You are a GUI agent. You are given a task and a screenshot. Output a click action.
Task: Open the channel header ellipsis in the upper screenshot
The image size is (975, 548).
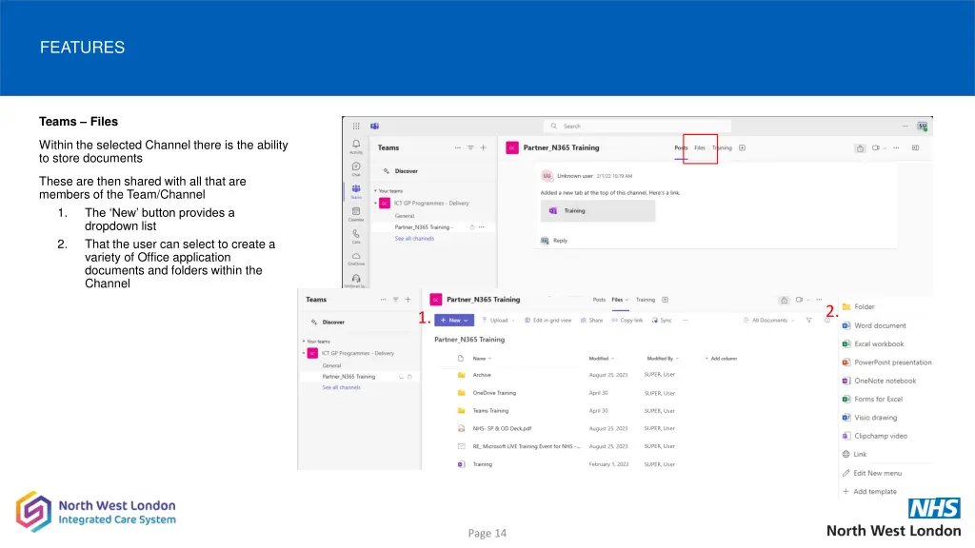896,147
